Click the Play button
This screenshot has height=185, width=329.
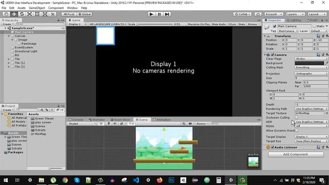(151, 14)
